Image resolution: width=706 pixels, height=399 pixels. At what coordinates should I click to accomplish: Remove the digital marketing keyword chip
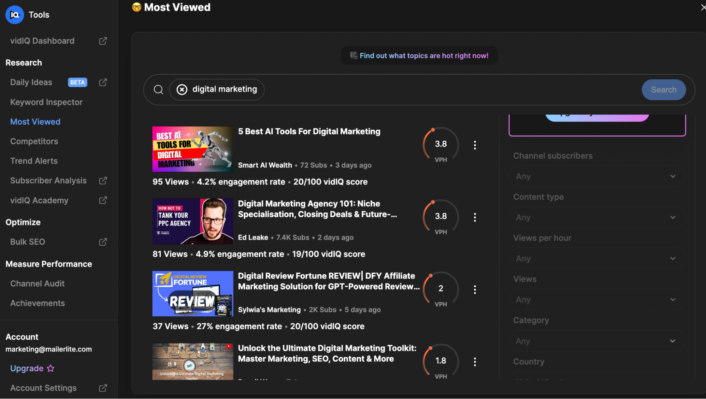click(x=182, y=89)
